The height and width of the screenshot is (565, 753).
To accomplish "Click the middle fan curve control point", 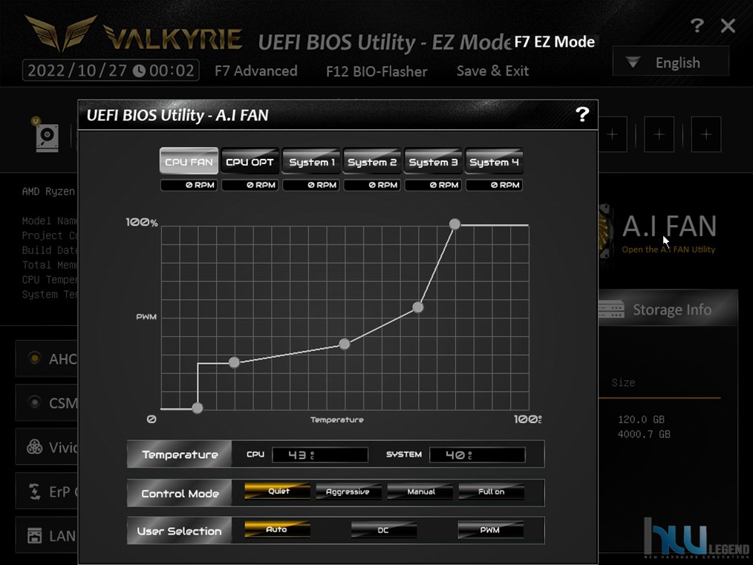I will click(345, 344).
